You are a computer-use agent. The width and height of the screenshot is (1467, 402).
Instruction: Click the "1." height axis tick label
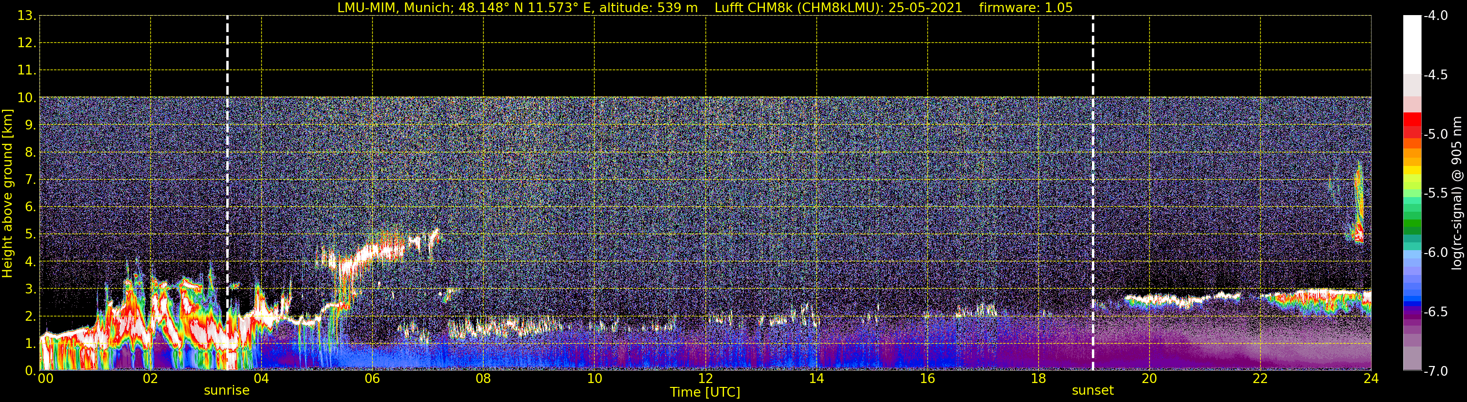(x=30, y=344)
